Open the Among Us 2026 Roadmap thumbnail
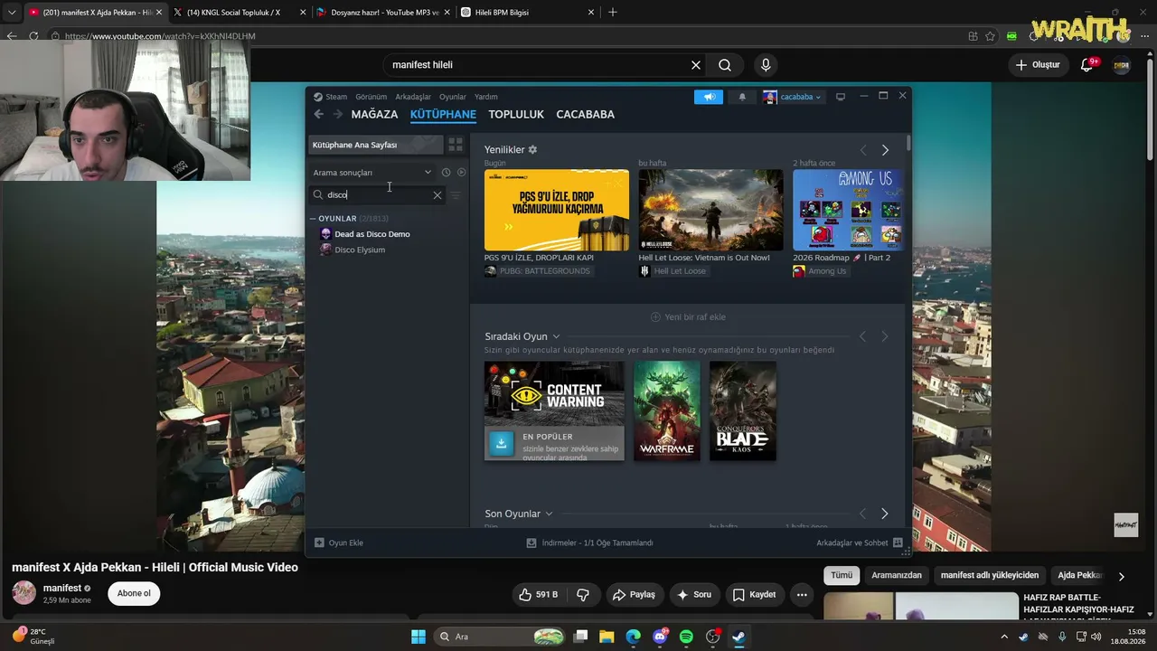The image size is (1157, 651). coord(848,210)
